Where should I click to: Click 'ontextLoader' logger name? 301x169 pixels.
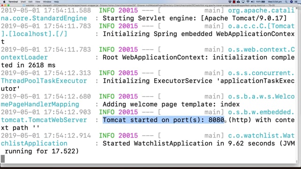point(24,57)
